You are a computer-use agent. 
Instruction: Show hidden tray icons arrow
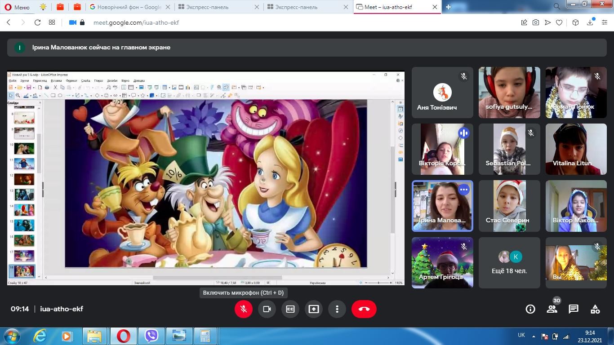click(x=534, y=336)
